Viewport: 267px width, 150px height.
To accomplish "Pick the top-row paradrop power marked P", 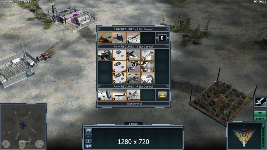I will 119,55.
